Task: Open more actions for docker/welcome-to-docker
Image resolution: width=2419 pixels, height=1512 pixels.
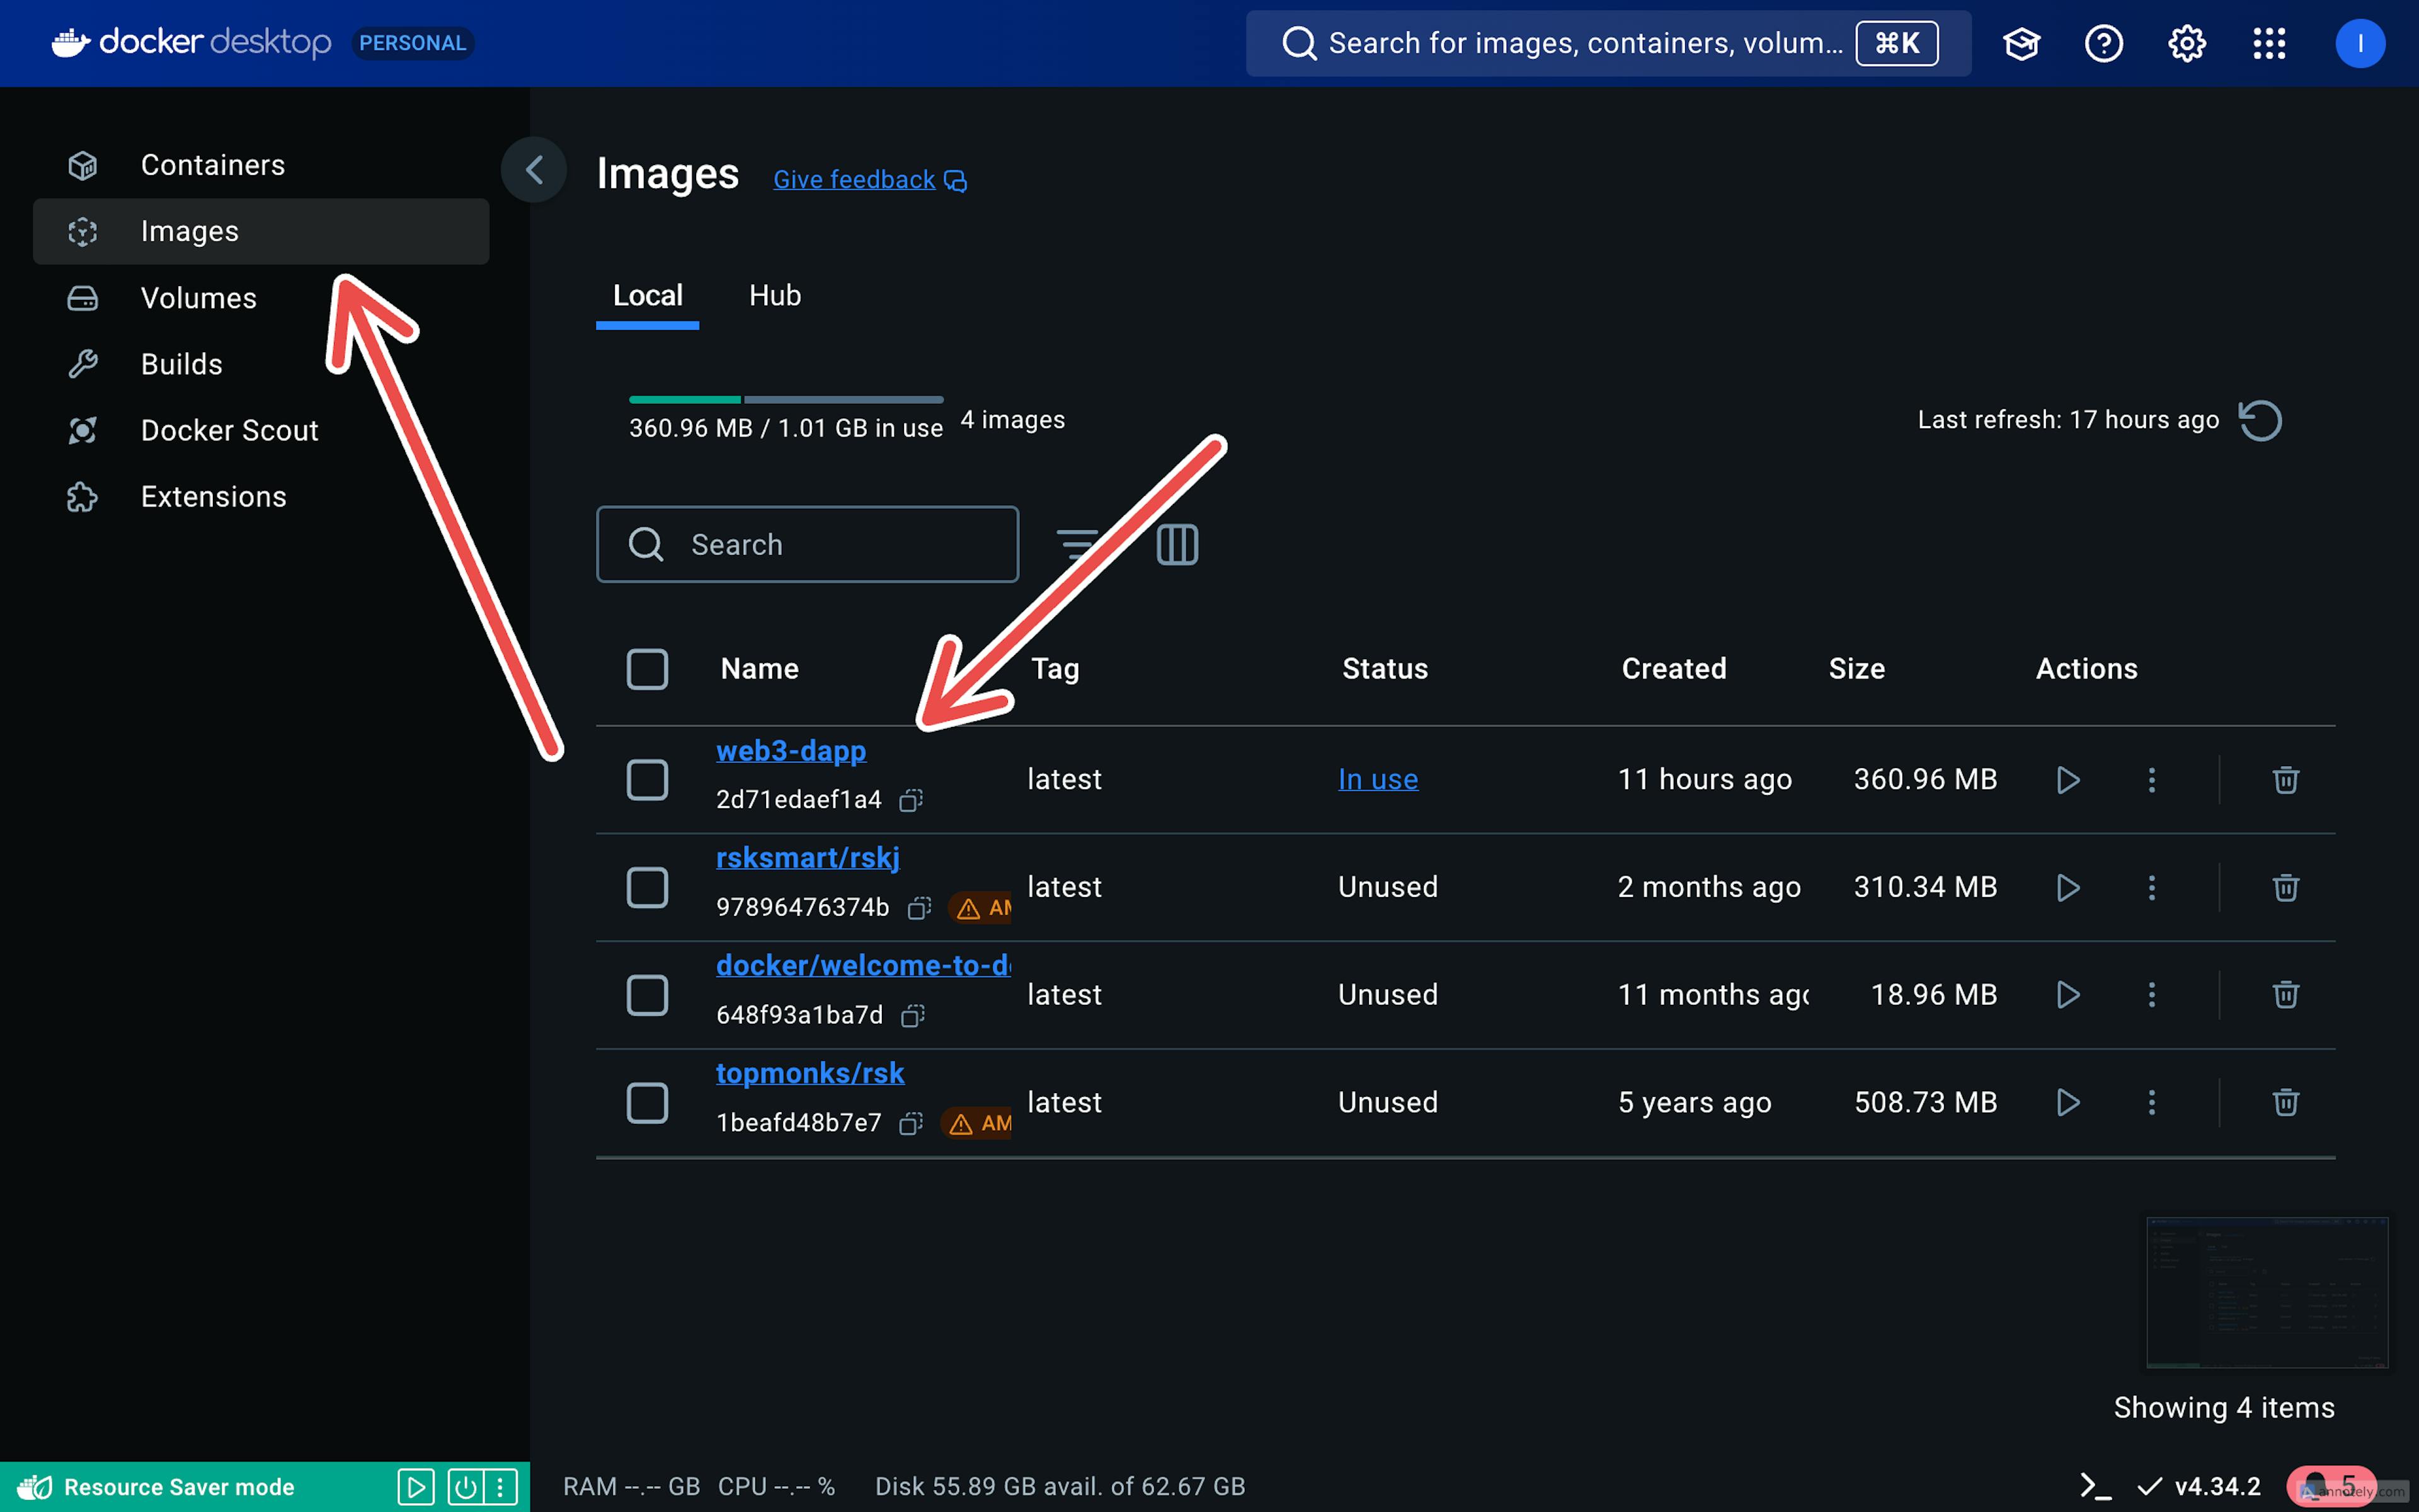Action: click(x=2152, y=995)
